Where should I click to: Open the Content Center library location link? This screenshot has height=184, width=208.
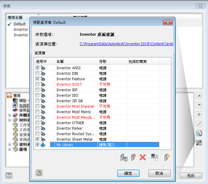[126, 44]
